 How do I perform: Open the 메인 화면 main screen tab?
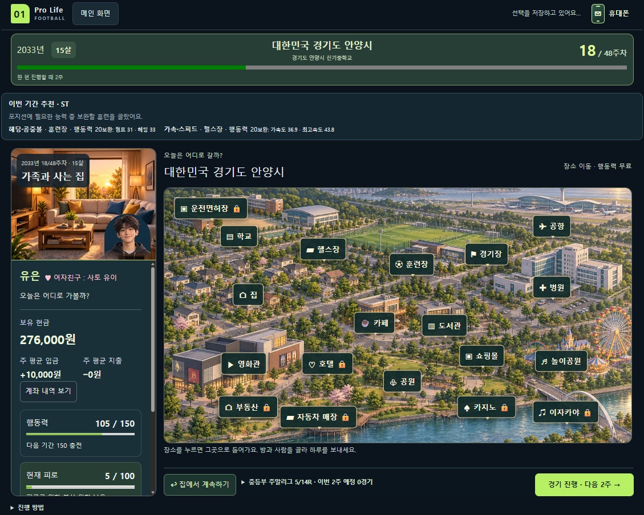(95, 14)
